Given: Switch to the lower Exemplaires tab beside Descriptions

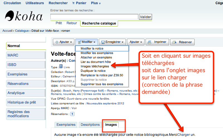Looking at the screenshot, I should pos(66,125).
